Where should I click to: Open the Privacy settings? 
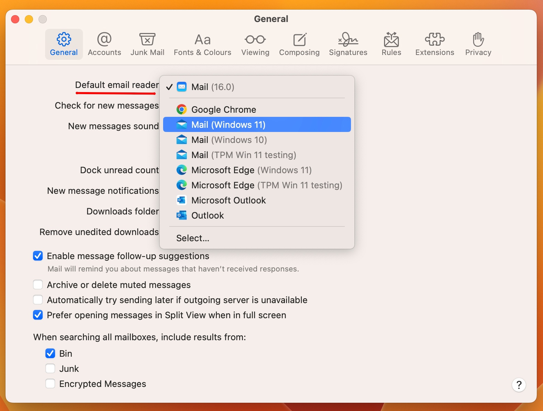[478, 44]
